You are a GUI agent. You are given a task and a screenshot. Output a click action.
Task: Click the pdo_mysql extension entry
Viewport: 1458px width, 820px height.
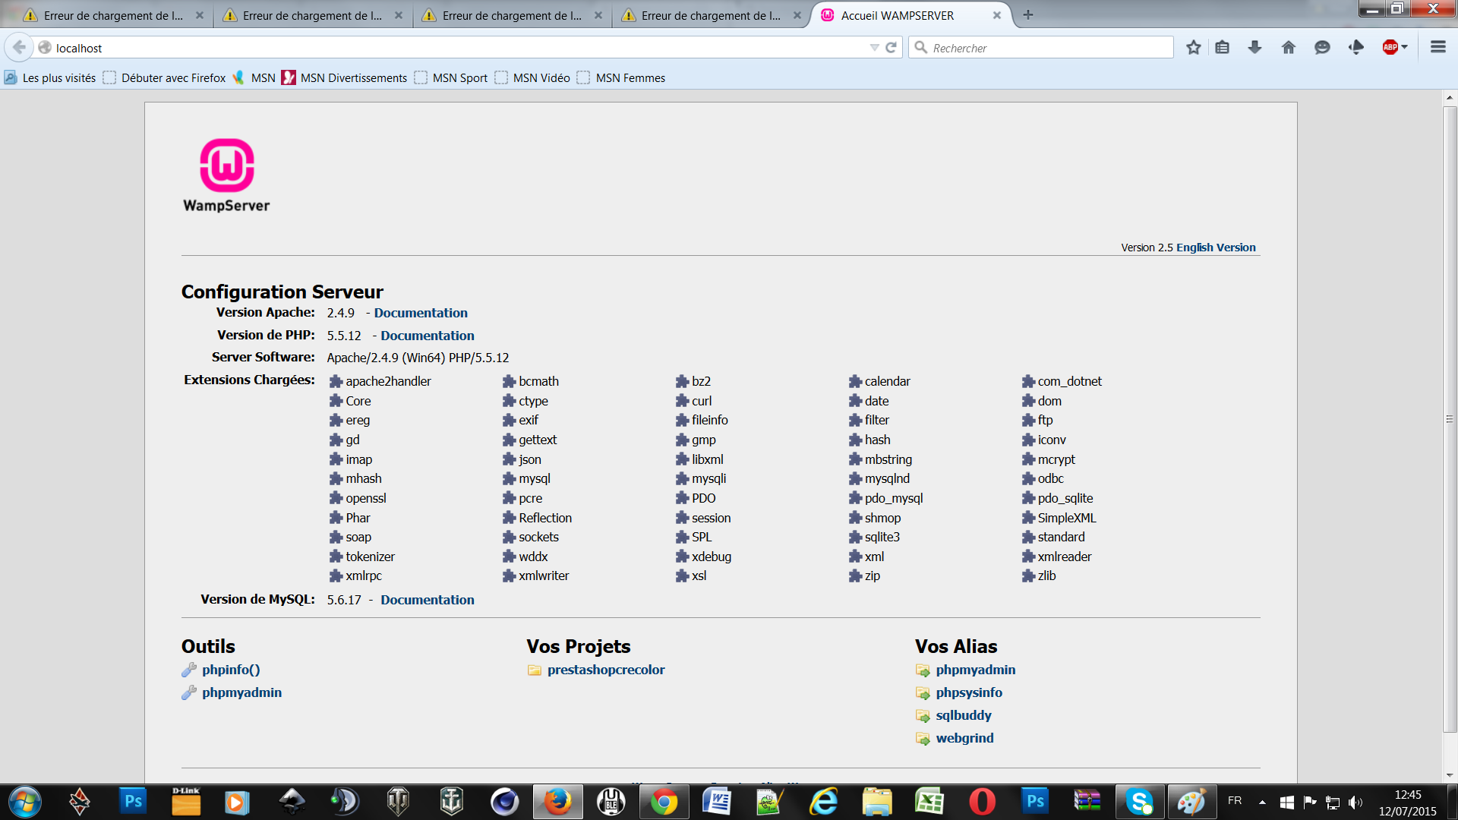pyautogui.click(x=885, y=498)
